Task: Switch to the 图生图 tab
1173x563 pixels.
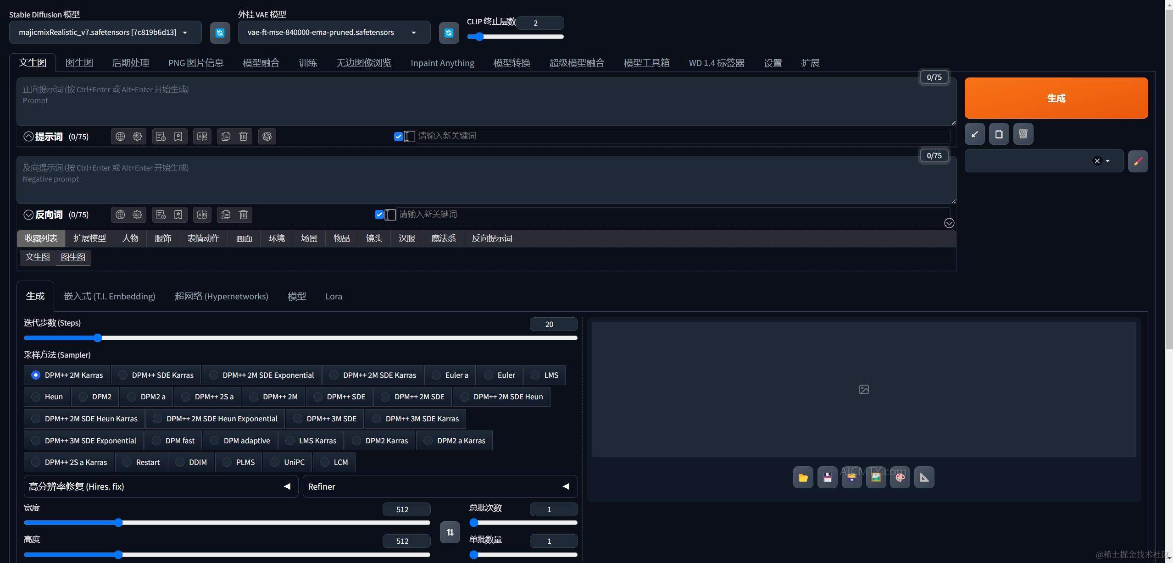Action: pyautogui.click(x=79, y=62)
